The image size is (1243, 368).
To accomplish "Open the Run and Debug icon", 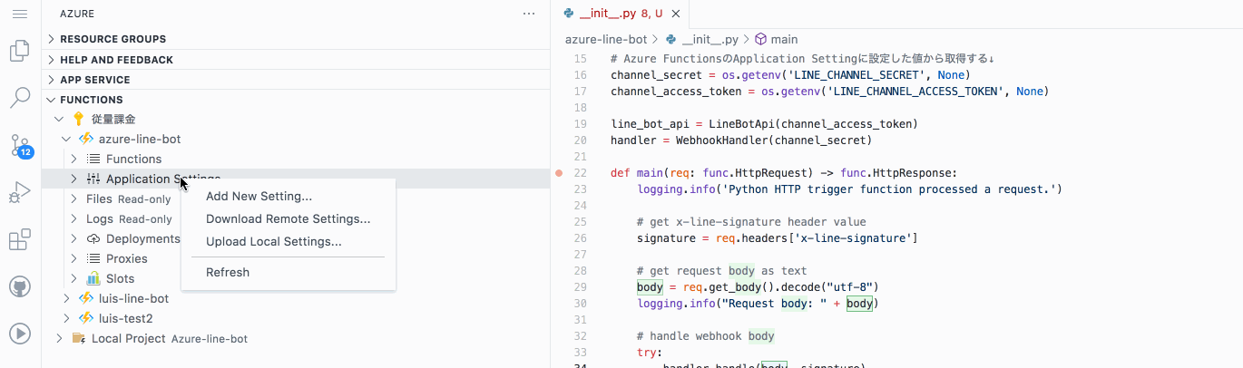I will point(20,193).
